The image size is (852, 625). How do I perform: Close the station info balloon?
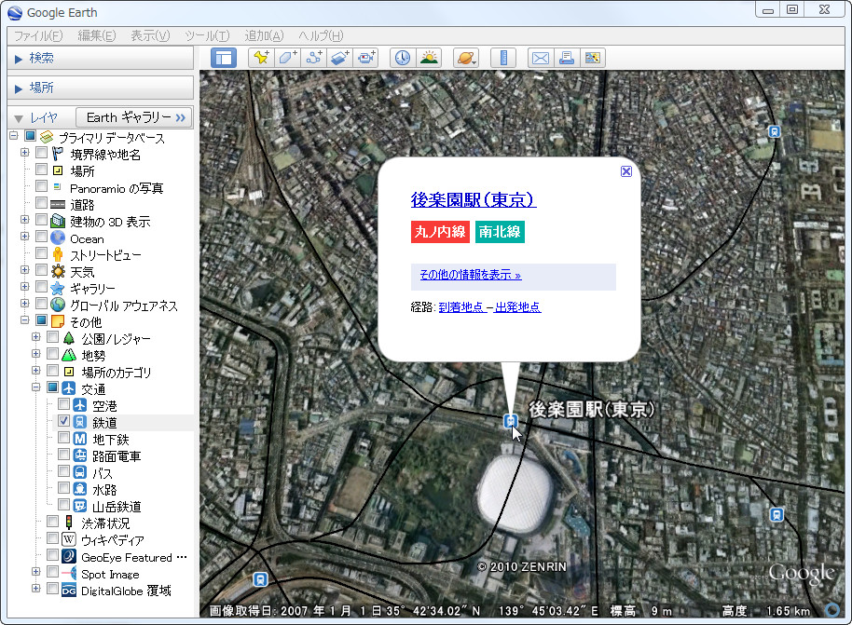pos(626,171)
